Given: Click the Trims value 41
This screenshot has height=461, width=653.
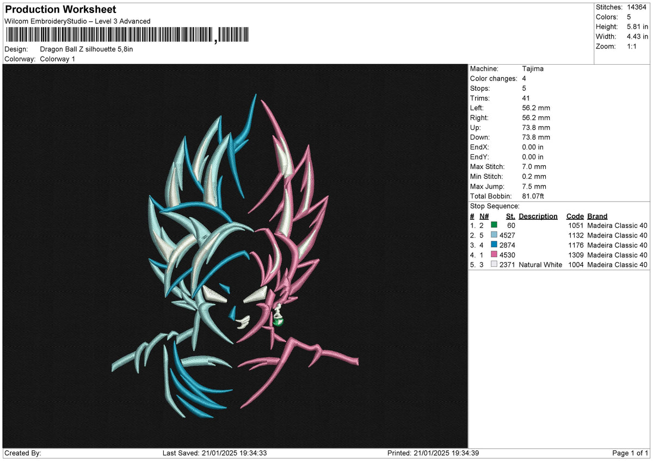Looking at the screenshot, I should coord(526,98).
